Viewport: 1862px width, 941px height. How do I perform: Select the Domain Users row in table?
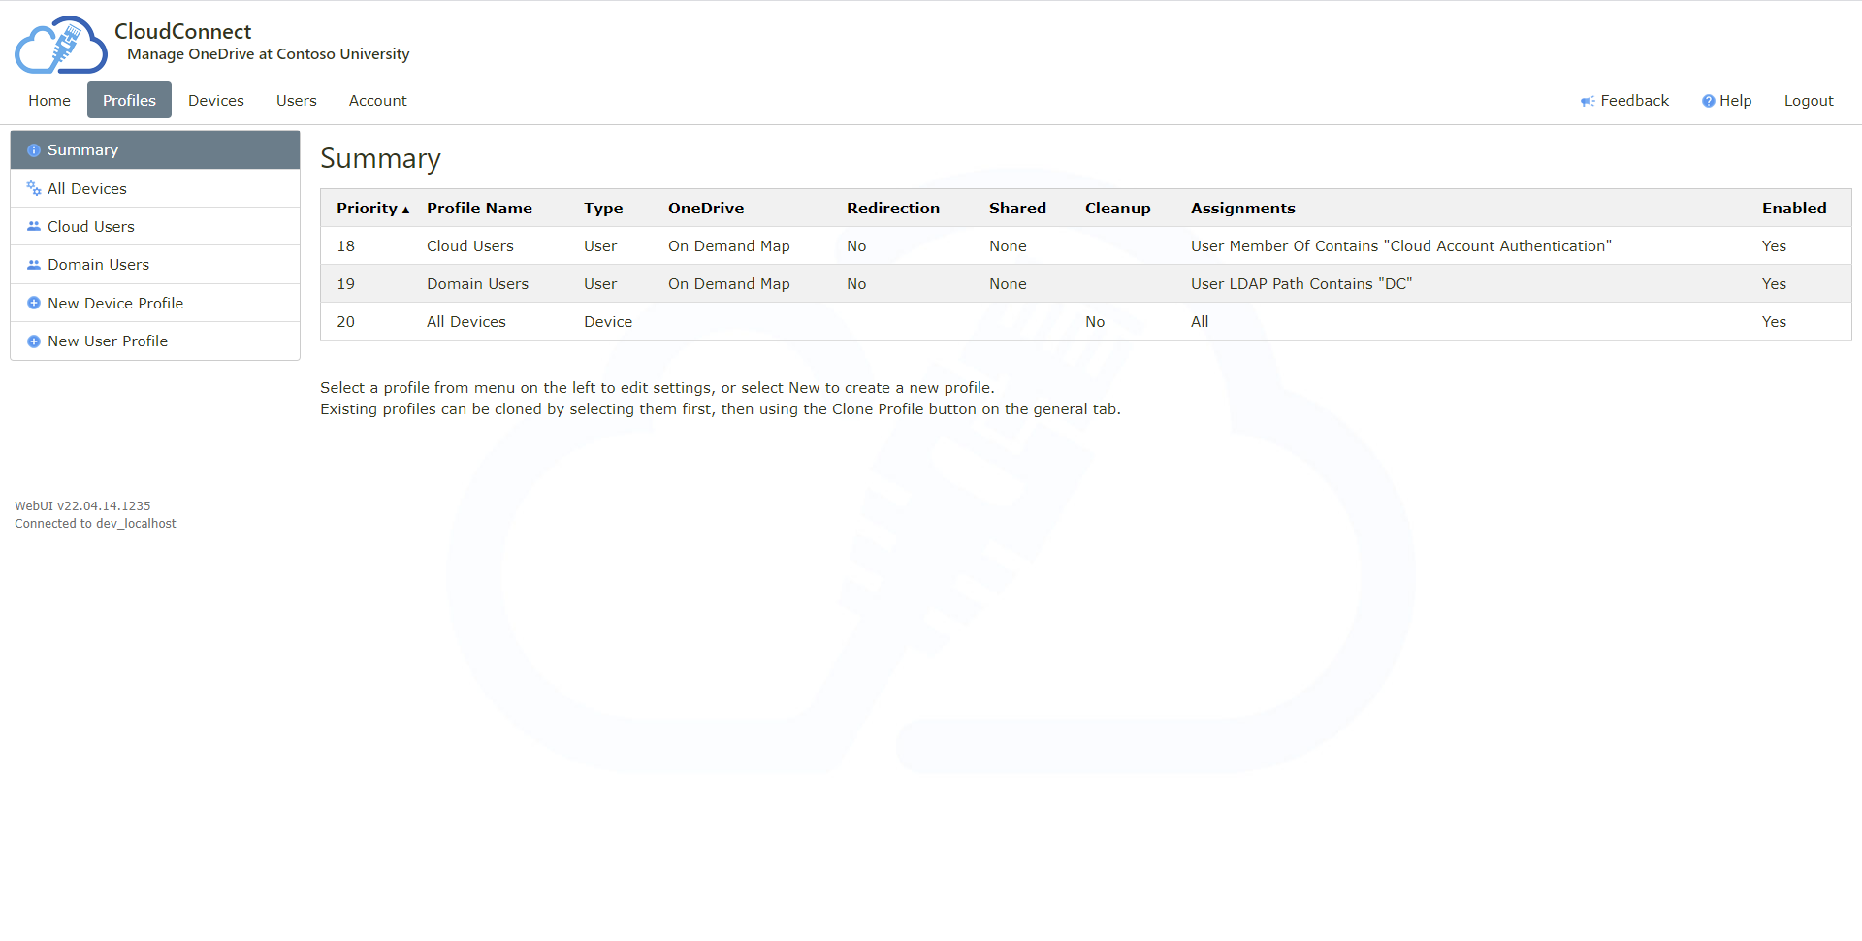click(x=477, y=284)
